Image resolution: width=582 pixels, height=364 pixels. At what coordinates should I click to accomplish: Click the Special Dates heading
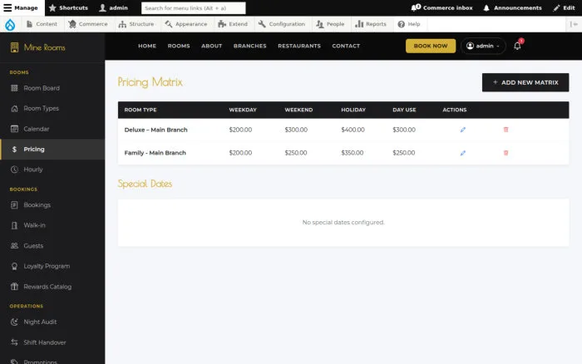tap(145, 184)
